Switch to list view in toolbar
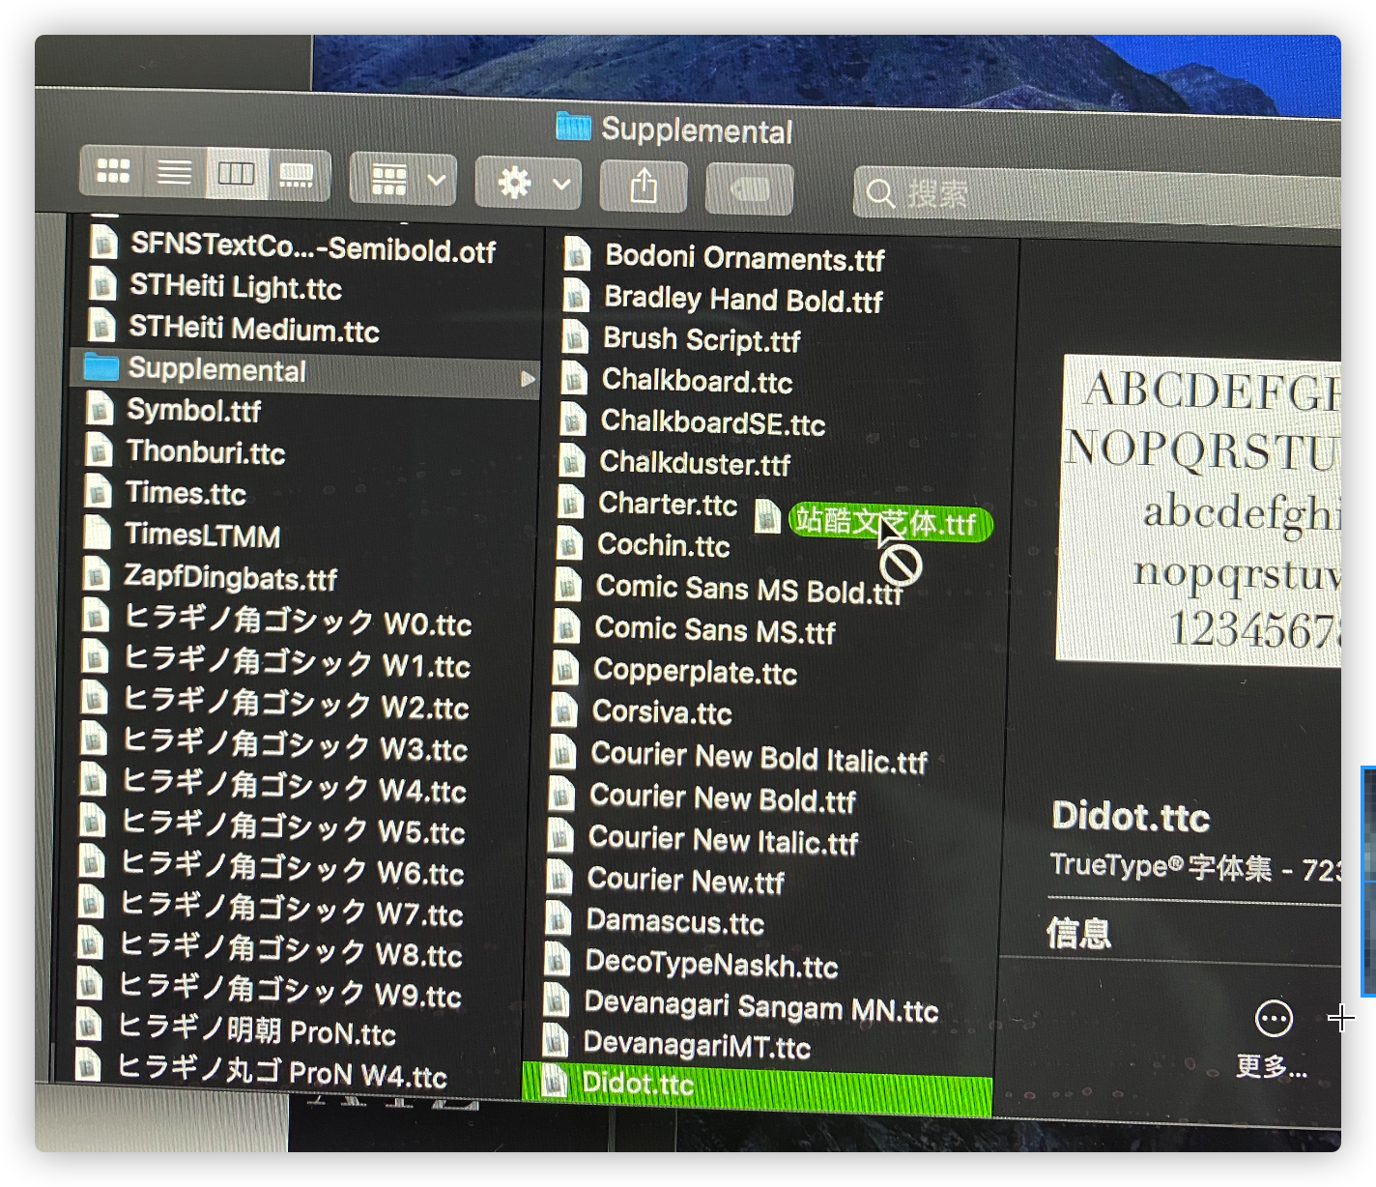Image resolution: width=1376 pixels, height=1187 pixels. (x=175, y=174)
